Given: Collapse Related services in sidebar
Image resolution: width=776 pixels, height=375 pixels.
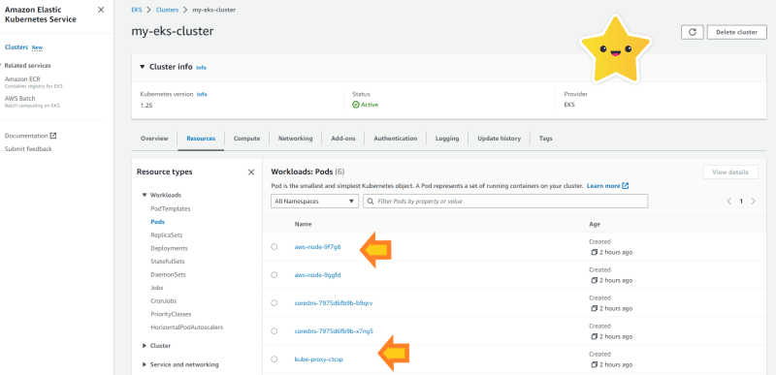Looking at the screenshot, I should pos(2,65).
